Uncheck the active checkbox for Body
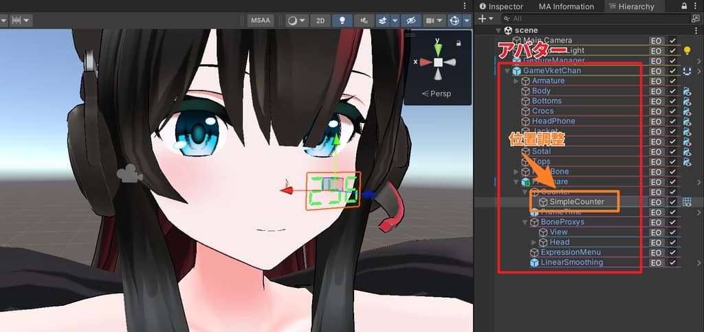 pos(672,91)
